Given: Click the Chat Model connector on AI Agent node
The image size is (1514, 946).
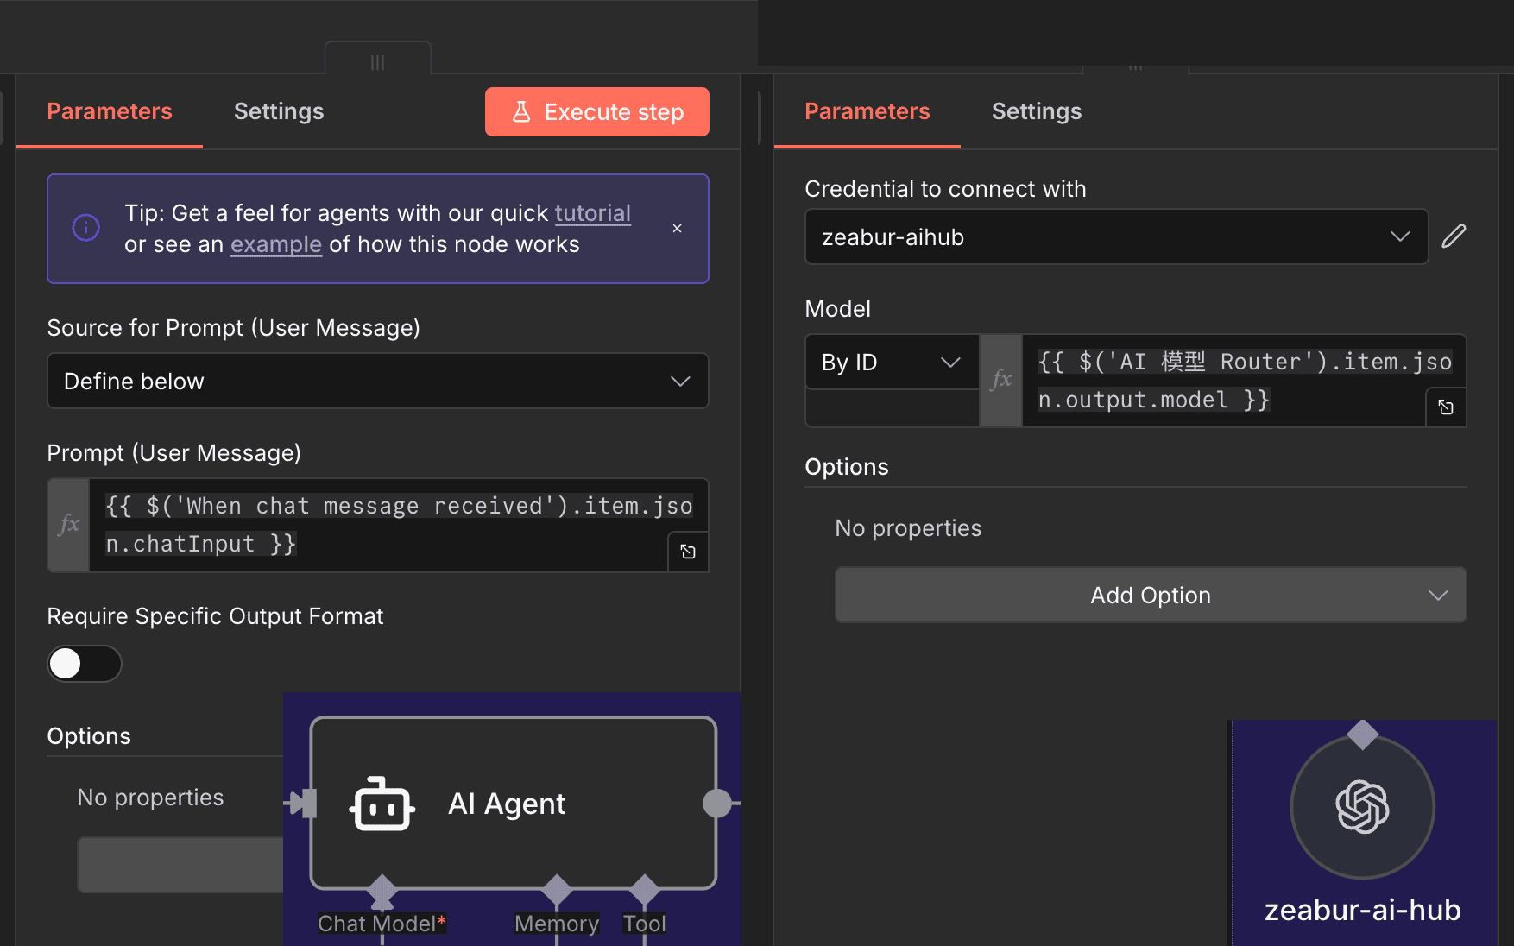Looking at the screenshot, I should (382, 891).
